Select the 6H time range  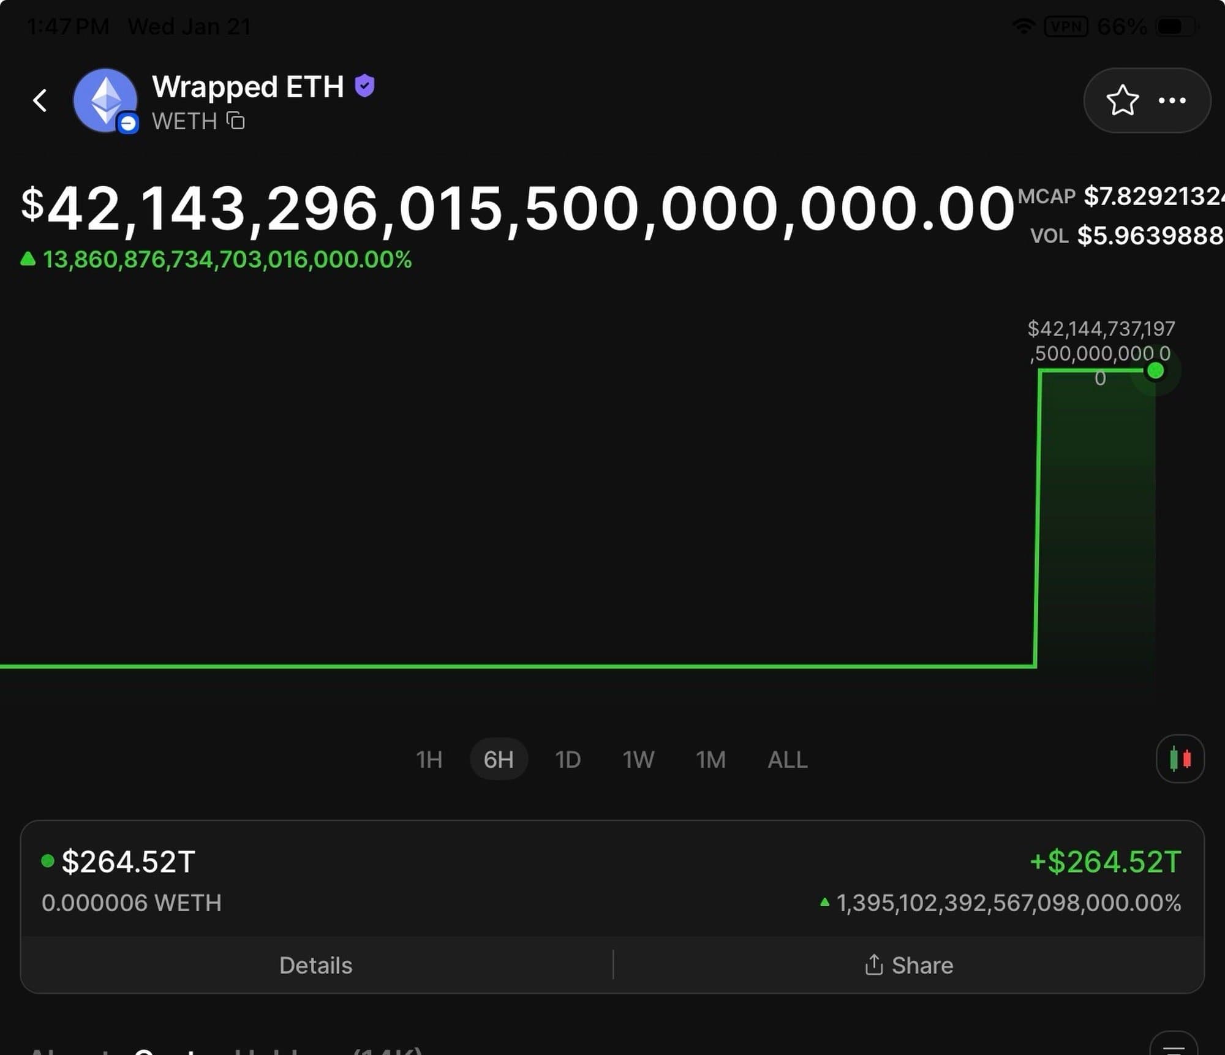[499, 760]
